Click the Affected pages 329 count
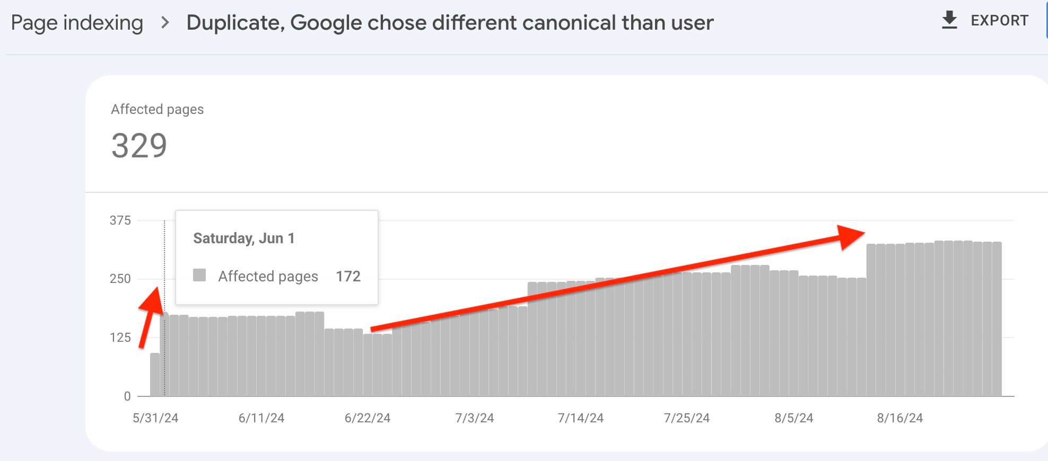Screen dimensions: 1048x461 [139, 145]
